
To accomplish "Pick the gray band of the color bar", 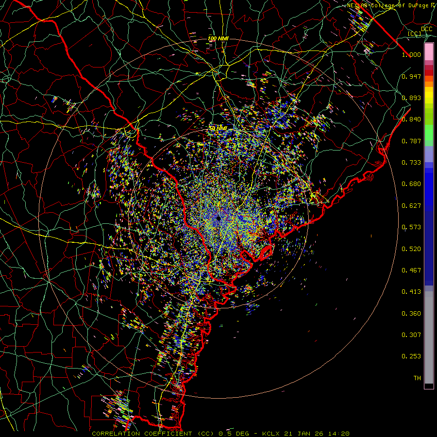I will (429, 337).
